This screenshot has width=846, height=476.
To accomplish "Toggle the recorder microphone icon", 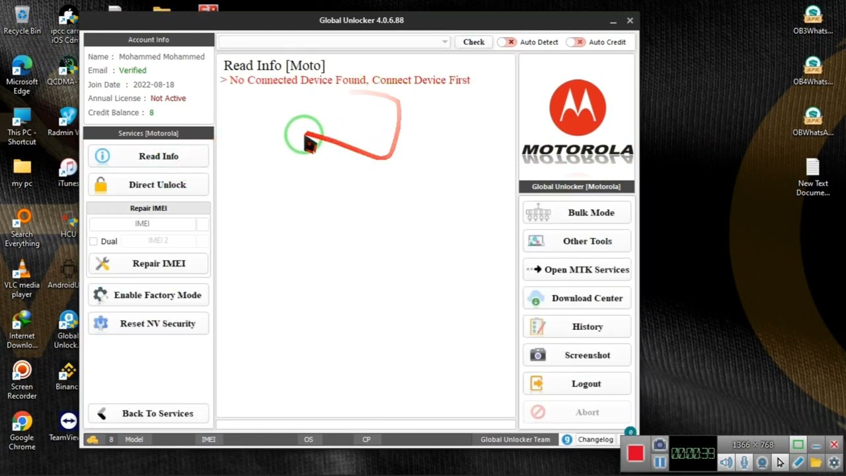I will click(x=744, y=463).
